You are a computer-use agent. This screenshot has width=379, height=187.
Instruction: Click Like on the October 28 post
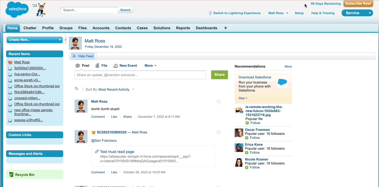coord(114,172)
